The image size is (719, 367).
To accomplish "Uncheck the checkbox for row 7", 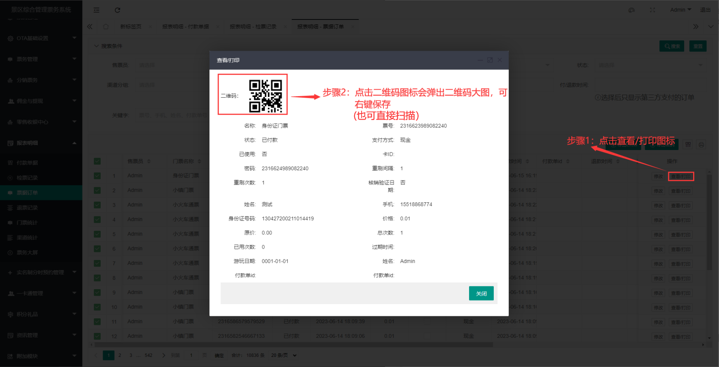I will tap(97, 263).
